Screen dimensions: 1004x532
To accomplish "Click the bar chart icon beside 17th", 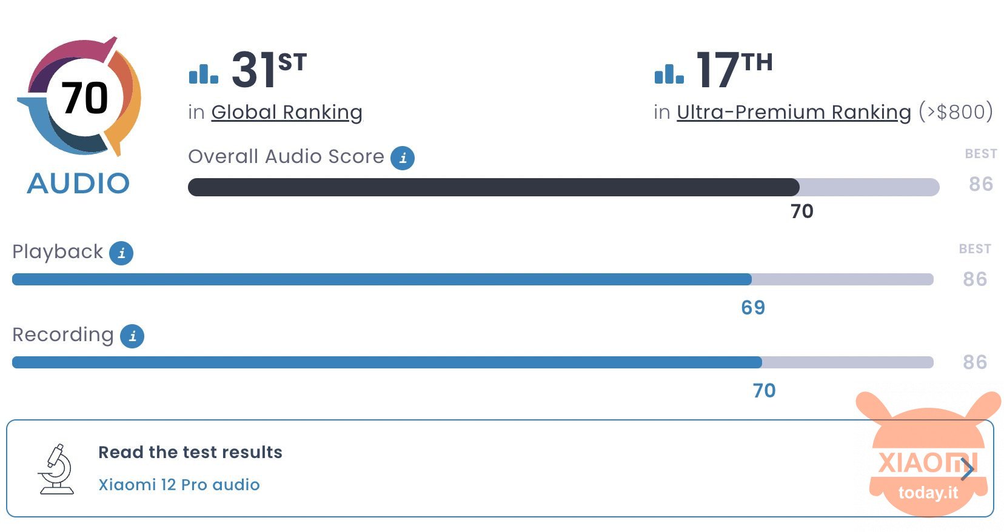I will pos(669,74).
